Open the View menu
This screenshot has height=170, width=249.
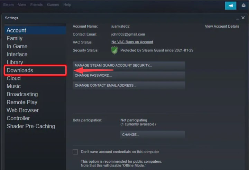22,5
